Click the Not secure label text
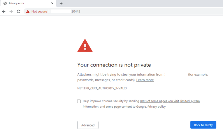Screen dimensions: 223x137 pos(39,11)
